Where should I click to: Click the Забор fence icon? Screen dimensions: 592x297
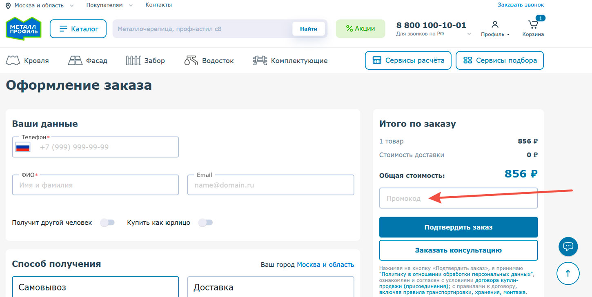[x=134, y=61]
